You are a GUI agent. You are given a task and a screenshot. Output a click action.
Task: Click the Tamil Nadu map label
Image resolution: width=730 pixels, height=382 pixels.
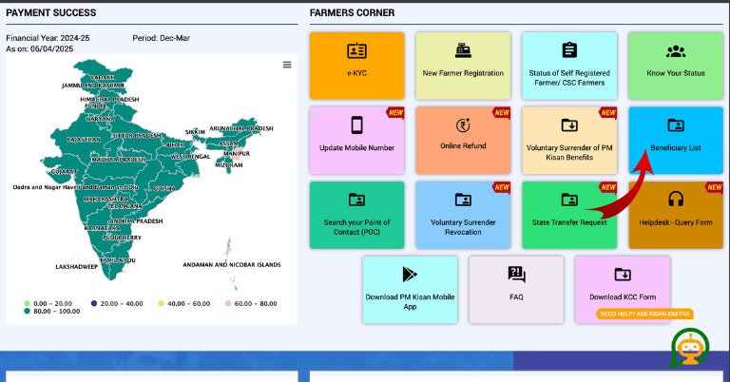coord(118,260)
